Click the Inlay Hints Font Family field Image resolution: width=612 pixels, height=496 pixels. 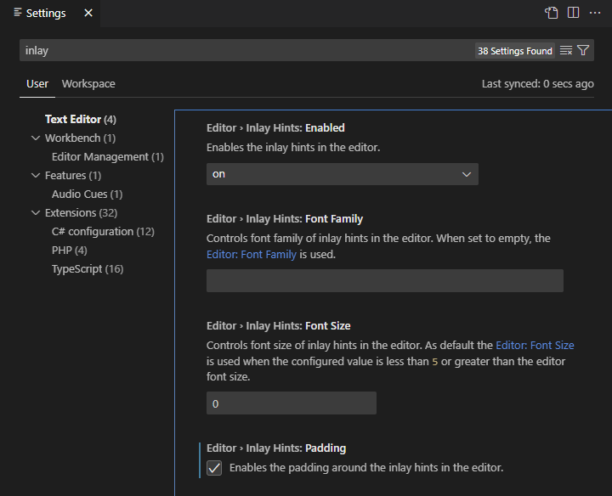pos(384,281)
